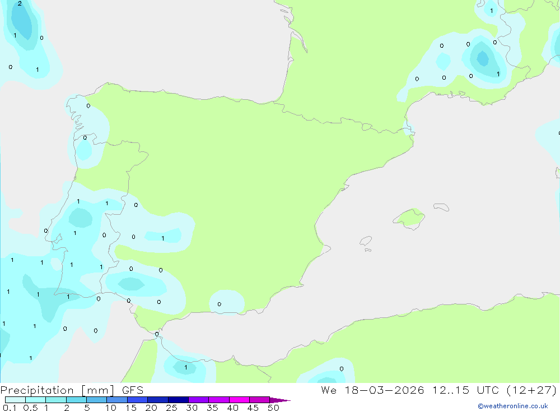Screen dimensions: 560x411
Task: Click the 10–15 mm legend color swatch
Action: tap(117, 400)
